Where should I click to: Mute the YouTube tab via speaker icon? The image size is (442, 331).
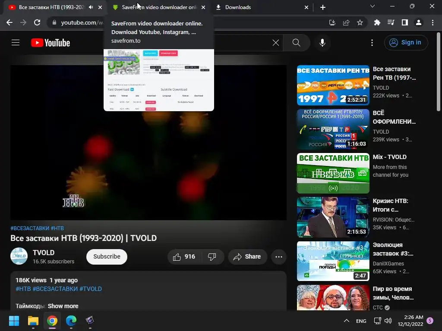click(91, 7)
